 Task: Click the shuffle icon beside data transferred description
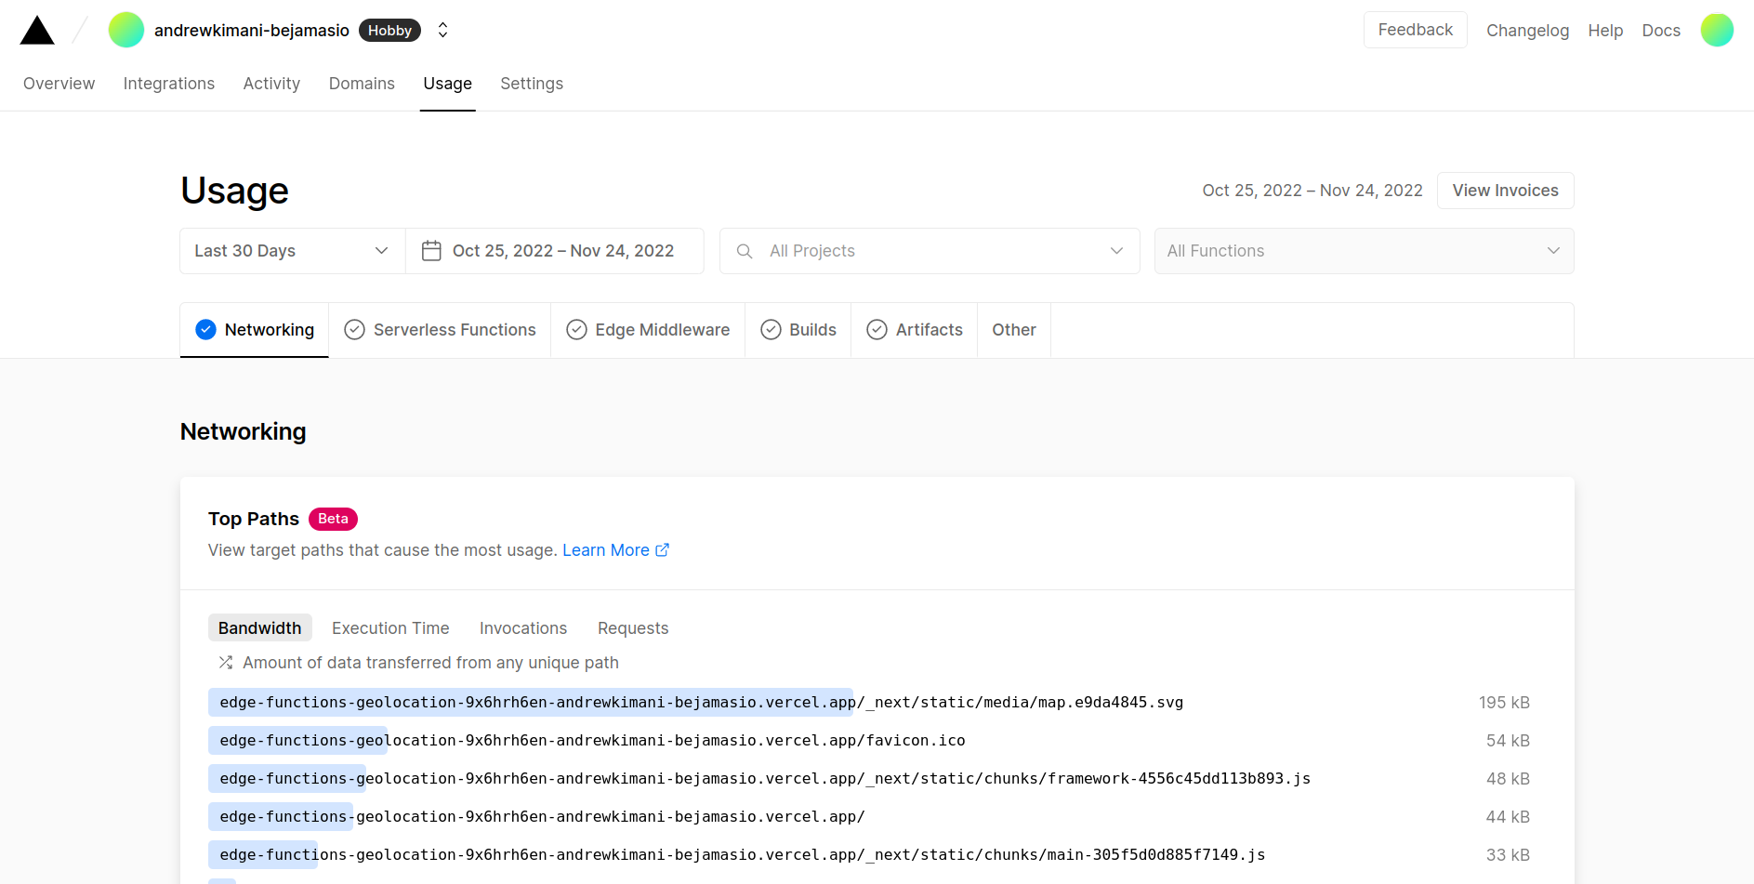click(x=226, y=663)
